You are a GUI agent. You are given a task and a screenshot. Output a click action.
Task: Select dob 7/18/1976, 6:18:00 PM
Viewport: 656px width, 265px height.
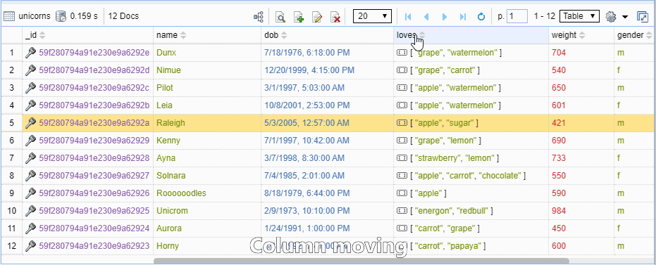(307, 53)
